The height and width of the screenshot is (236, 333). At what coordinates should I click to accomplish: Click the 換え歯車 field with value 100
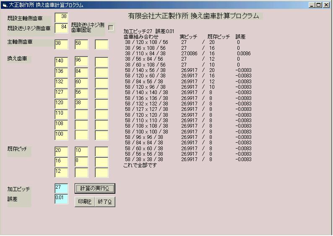pyautogui.click(x=61, y=135)
